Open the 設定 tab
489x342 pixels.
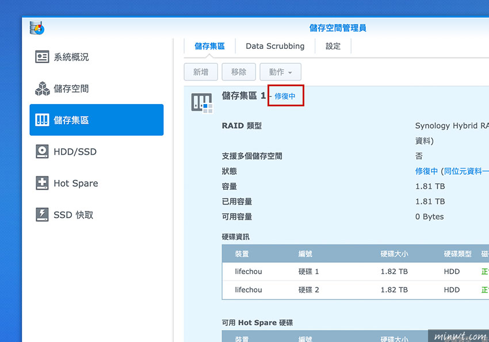click(x=333, y=46)
